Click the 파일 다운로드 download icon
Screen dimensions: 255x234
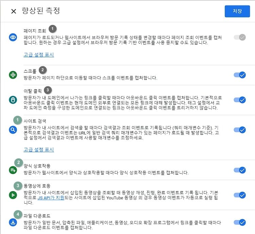tap(13, 222)
